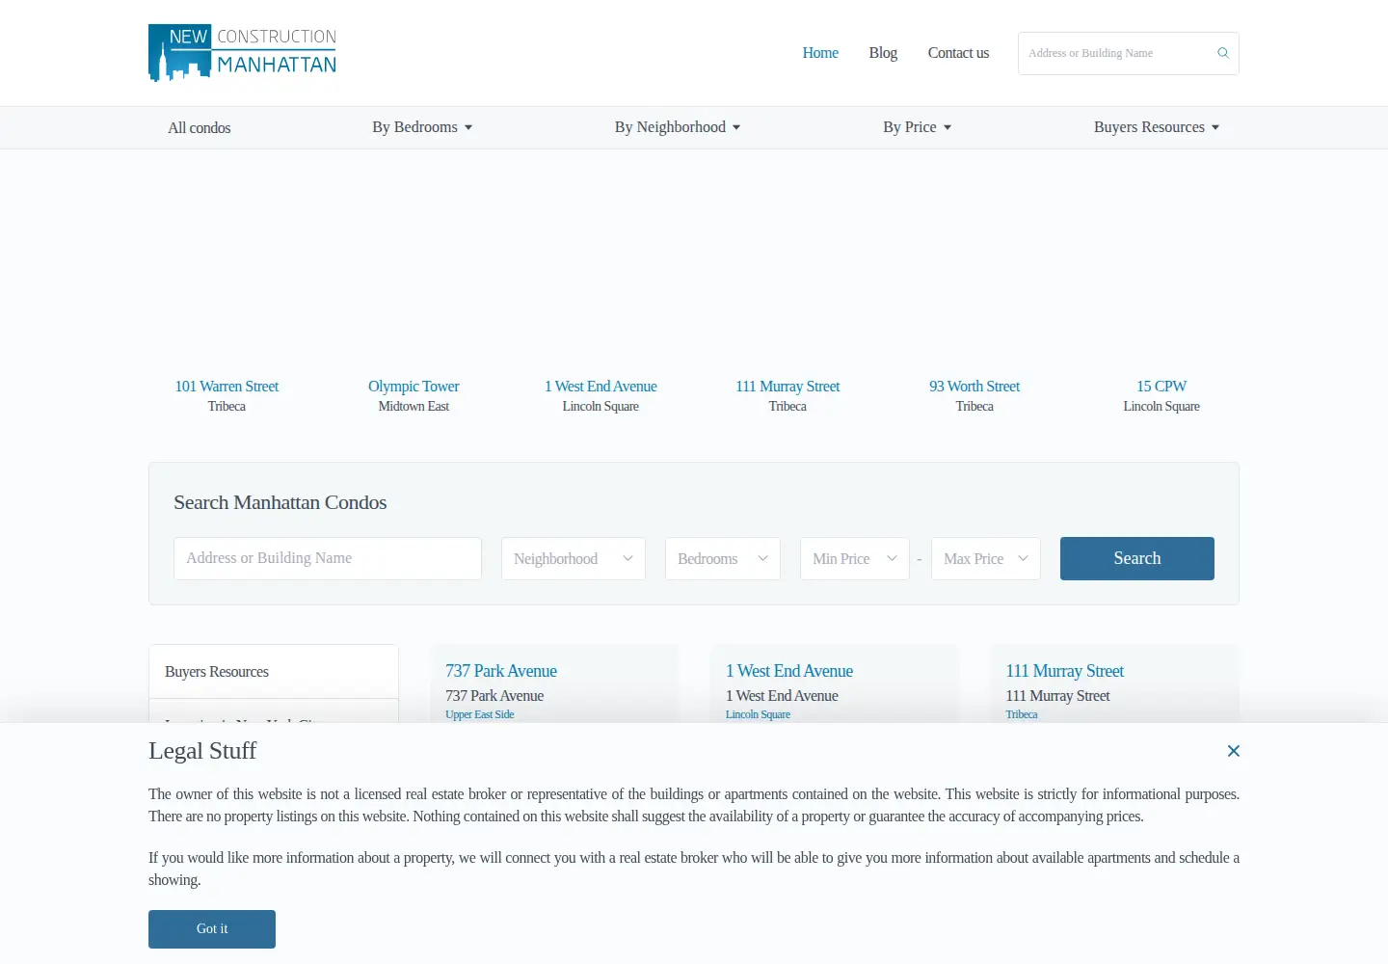Viewport: 1388px width, 964px height.
Task: Click the Upper East Side neighborhood link
Action: (480, 714)
